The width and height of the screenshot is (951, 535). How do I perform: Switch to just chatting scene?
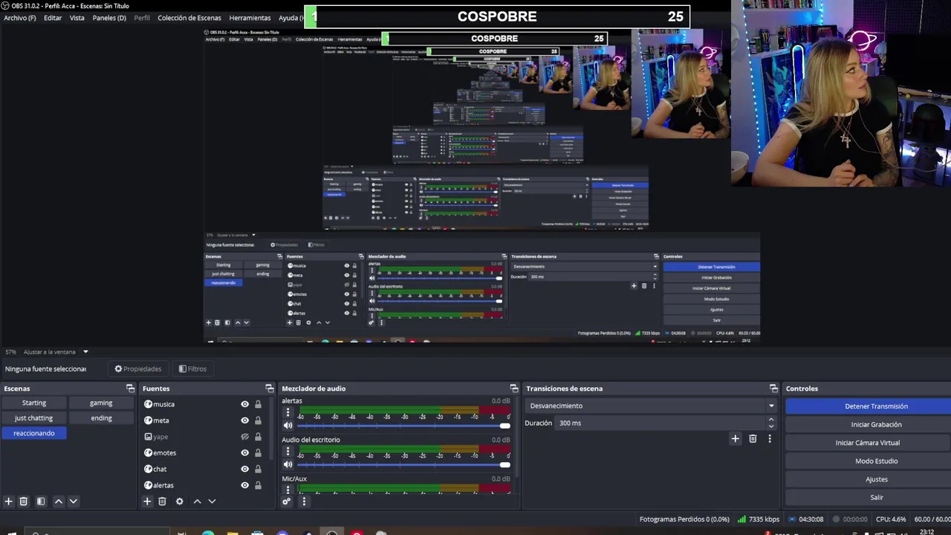pos(34,418)
